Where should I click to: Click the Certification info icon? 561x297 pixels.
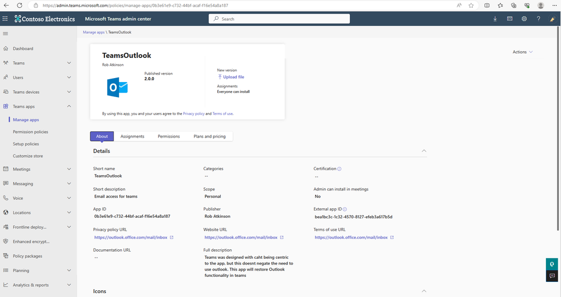340,169
